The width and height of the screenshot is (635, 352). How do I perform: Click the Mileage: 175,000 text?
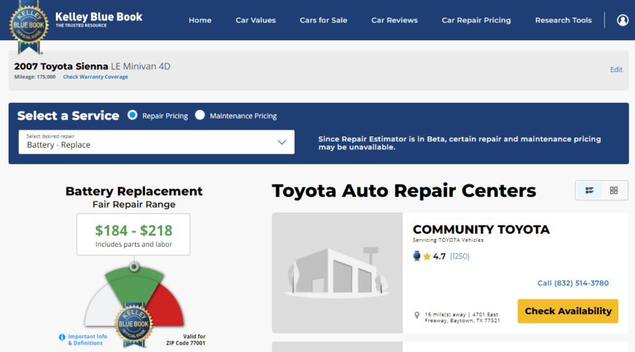coord(35,77)
